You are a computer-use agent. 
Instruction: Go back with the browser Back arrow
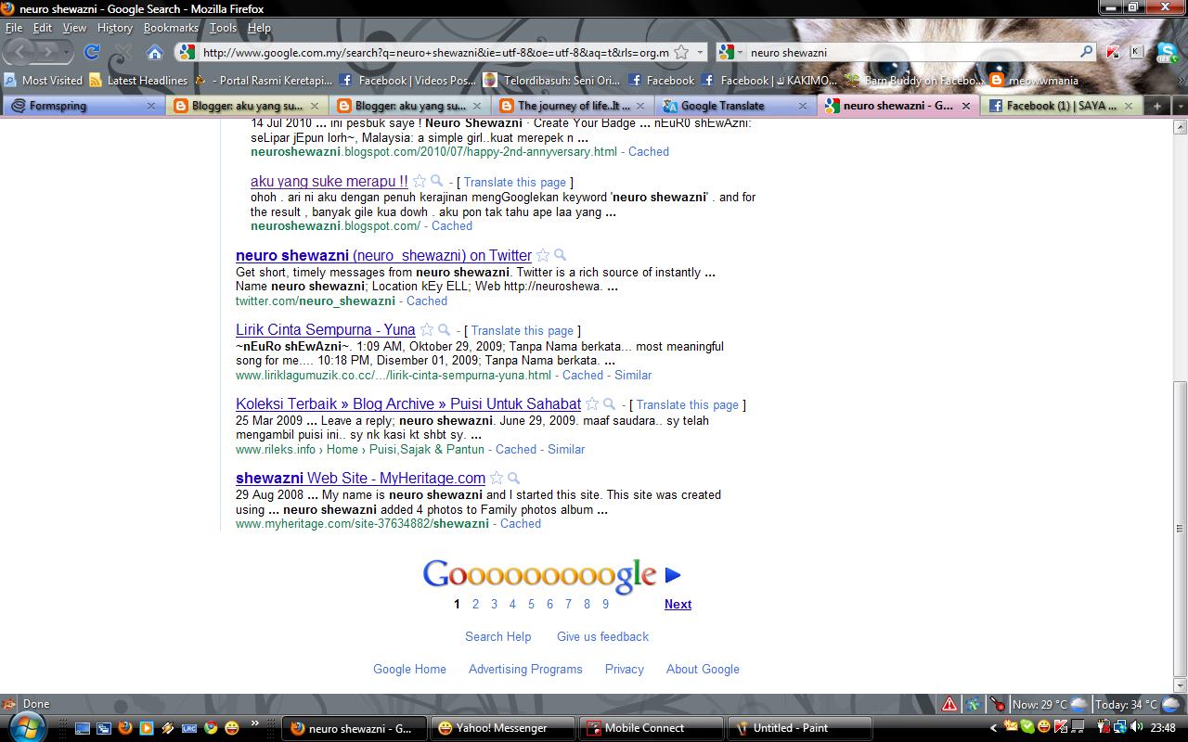click(20, 52)
